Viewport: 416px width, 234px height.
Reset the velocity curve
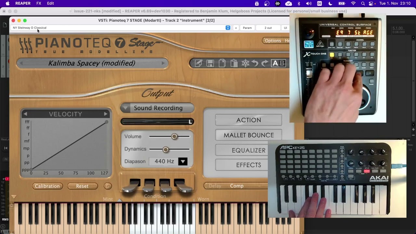pyautogui.click(x=82, y=186)
